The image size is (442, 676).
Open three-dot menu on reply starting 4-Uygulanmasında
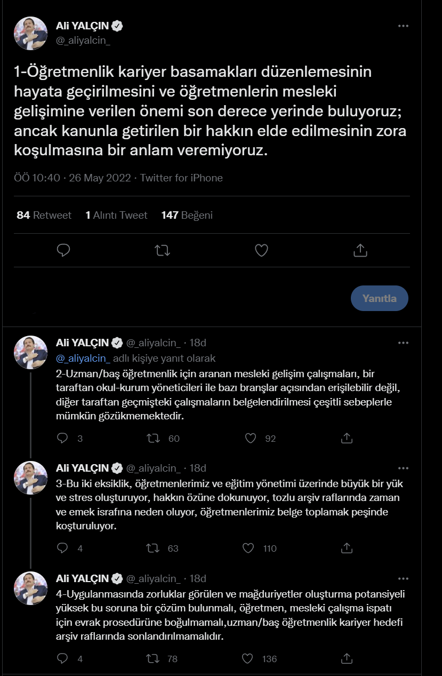(404, 578)
